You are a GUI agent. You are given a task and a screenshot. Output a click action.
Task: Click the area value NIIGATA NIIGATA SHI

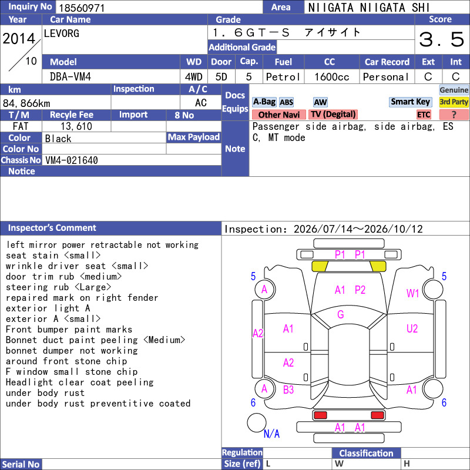(x=369, y=8)
